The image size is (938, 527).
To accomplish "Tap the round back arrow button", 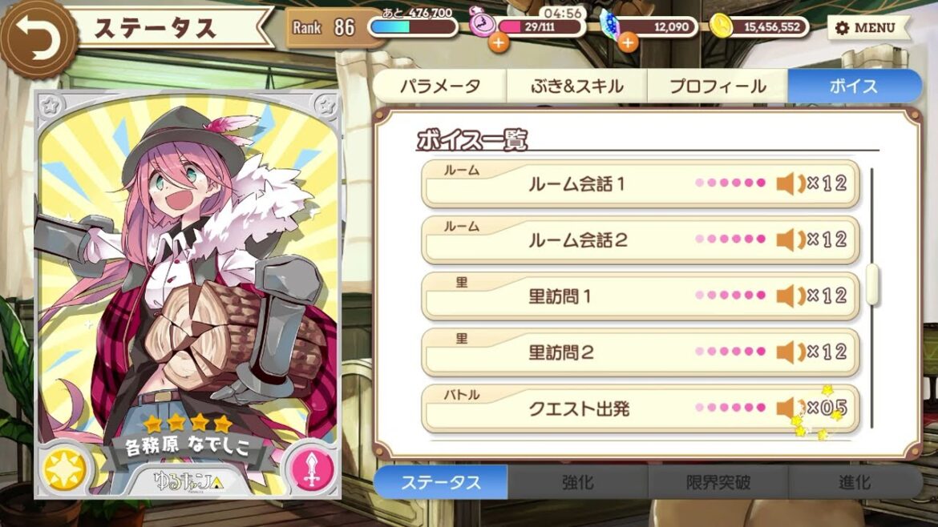I will 38,39.
